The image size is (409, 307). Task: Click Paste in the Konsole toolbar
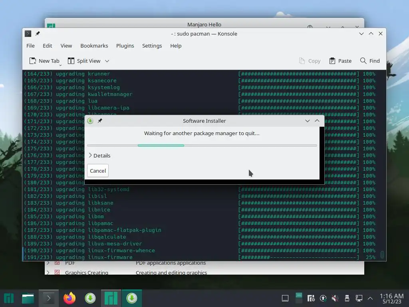click(340, 61)
